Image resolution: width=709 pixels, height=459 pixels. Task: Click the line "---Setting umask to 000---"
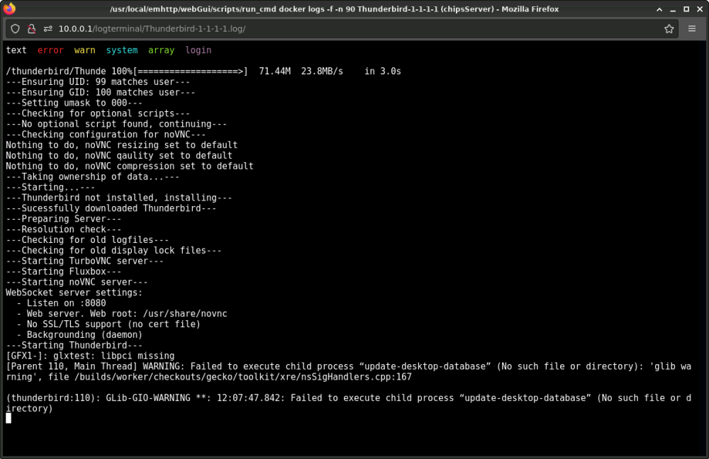[x=74, y=103]
